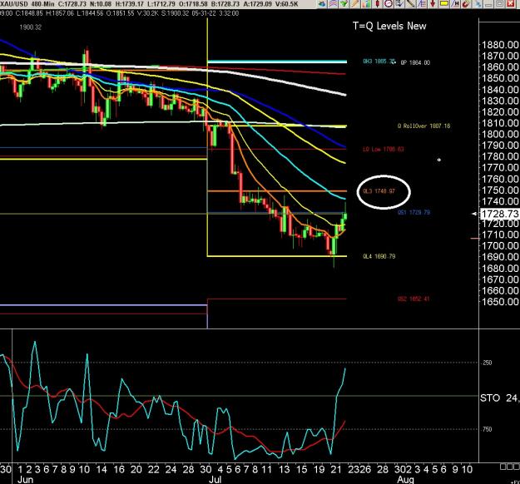The height and width of the screenshot is (484, 520).
Task: Click the red clock timeframe icon
Action: tap(389, 3)
